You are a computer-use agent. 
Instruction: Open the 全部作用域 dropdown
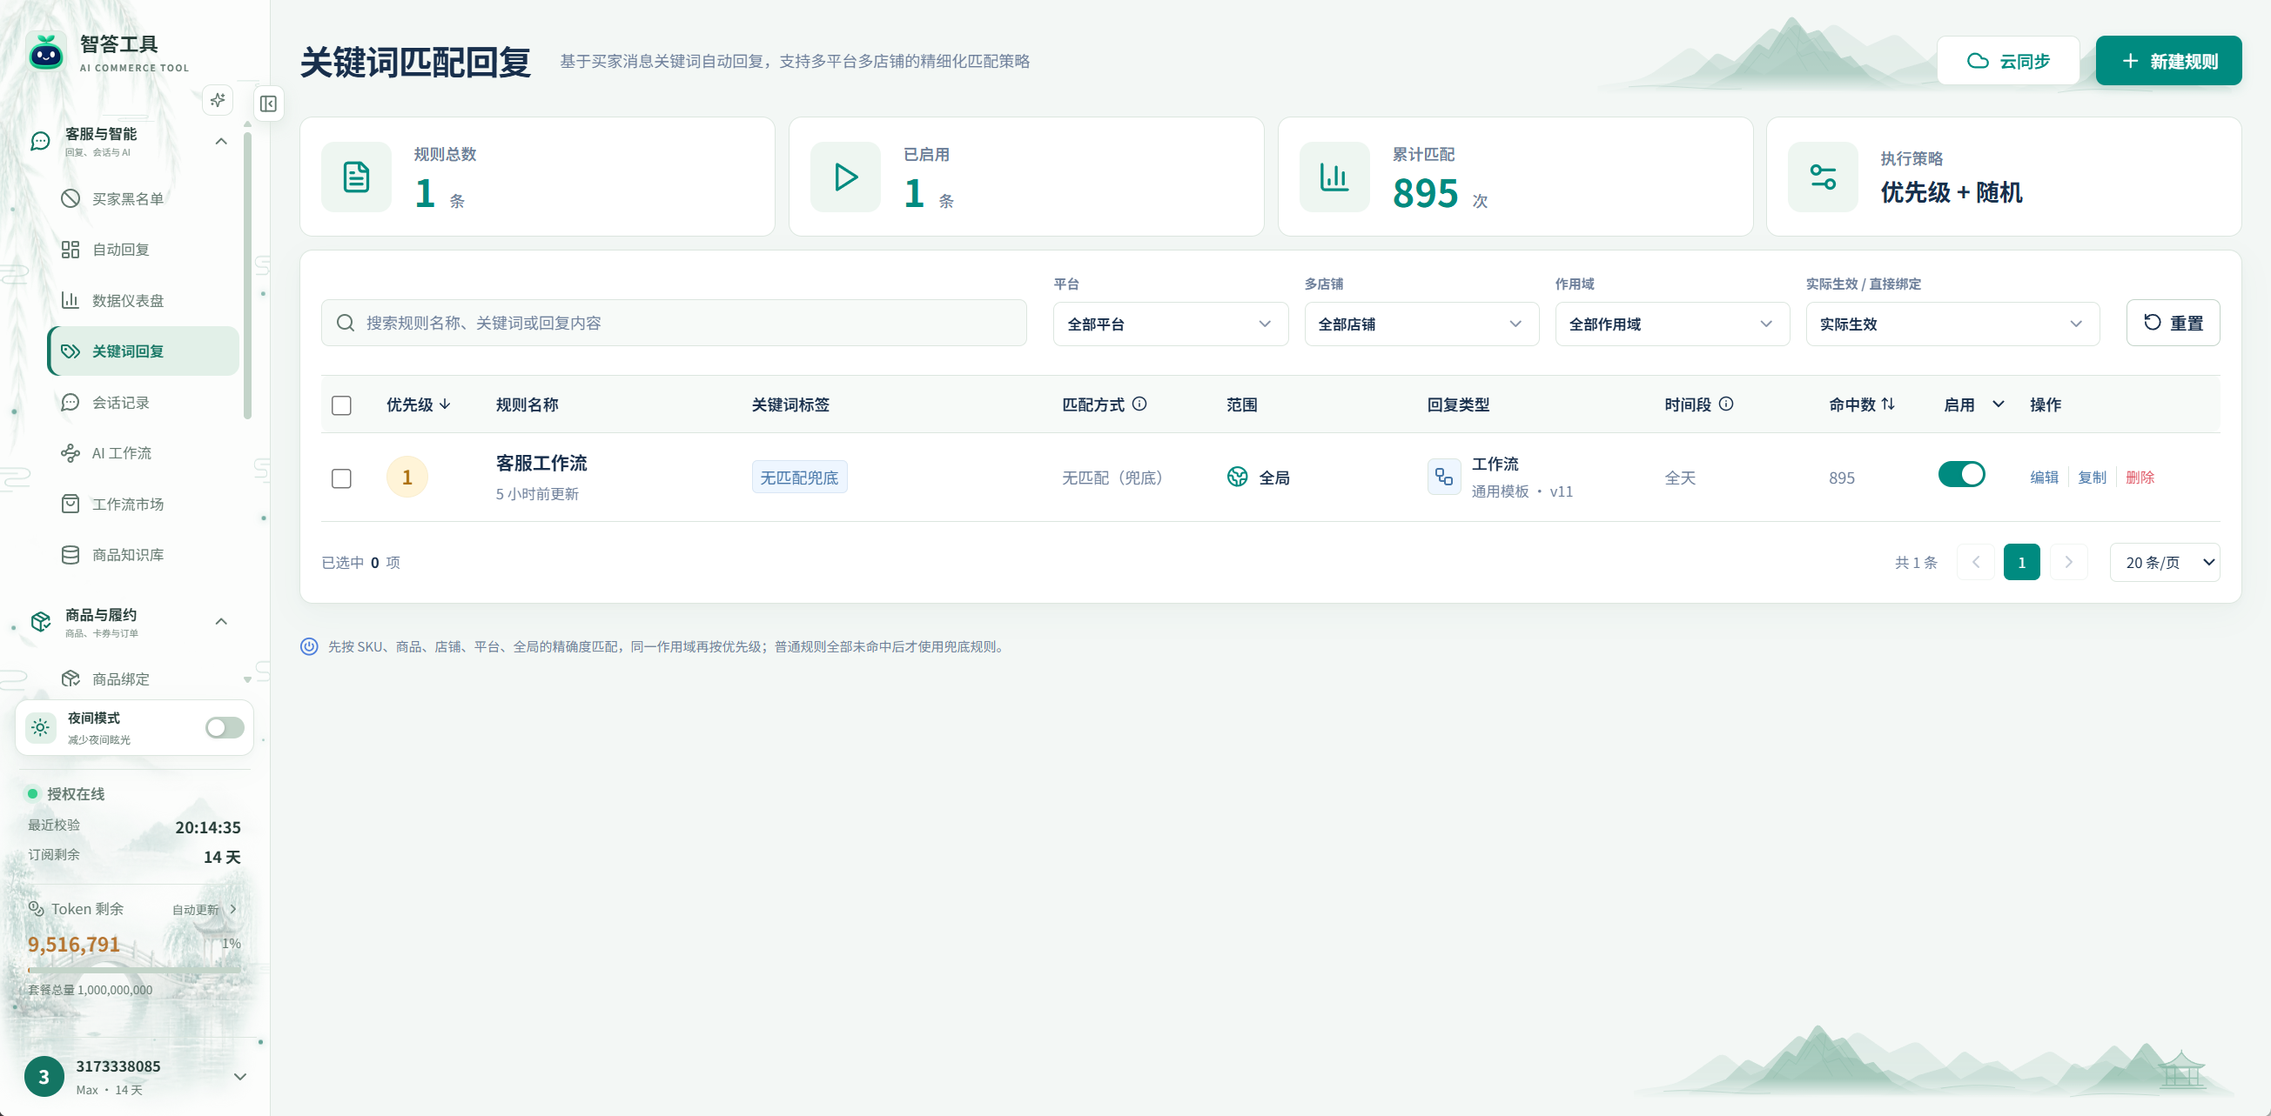coord(1671,324)
